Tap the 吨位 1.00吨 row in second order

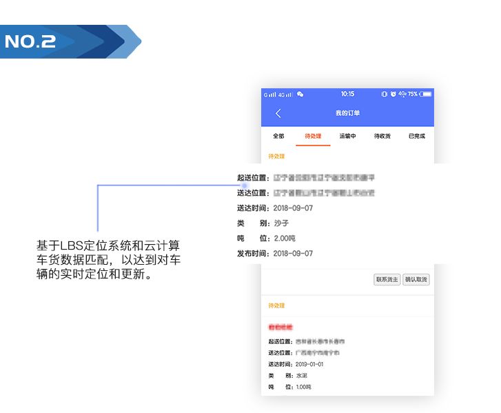pos(290,387)
